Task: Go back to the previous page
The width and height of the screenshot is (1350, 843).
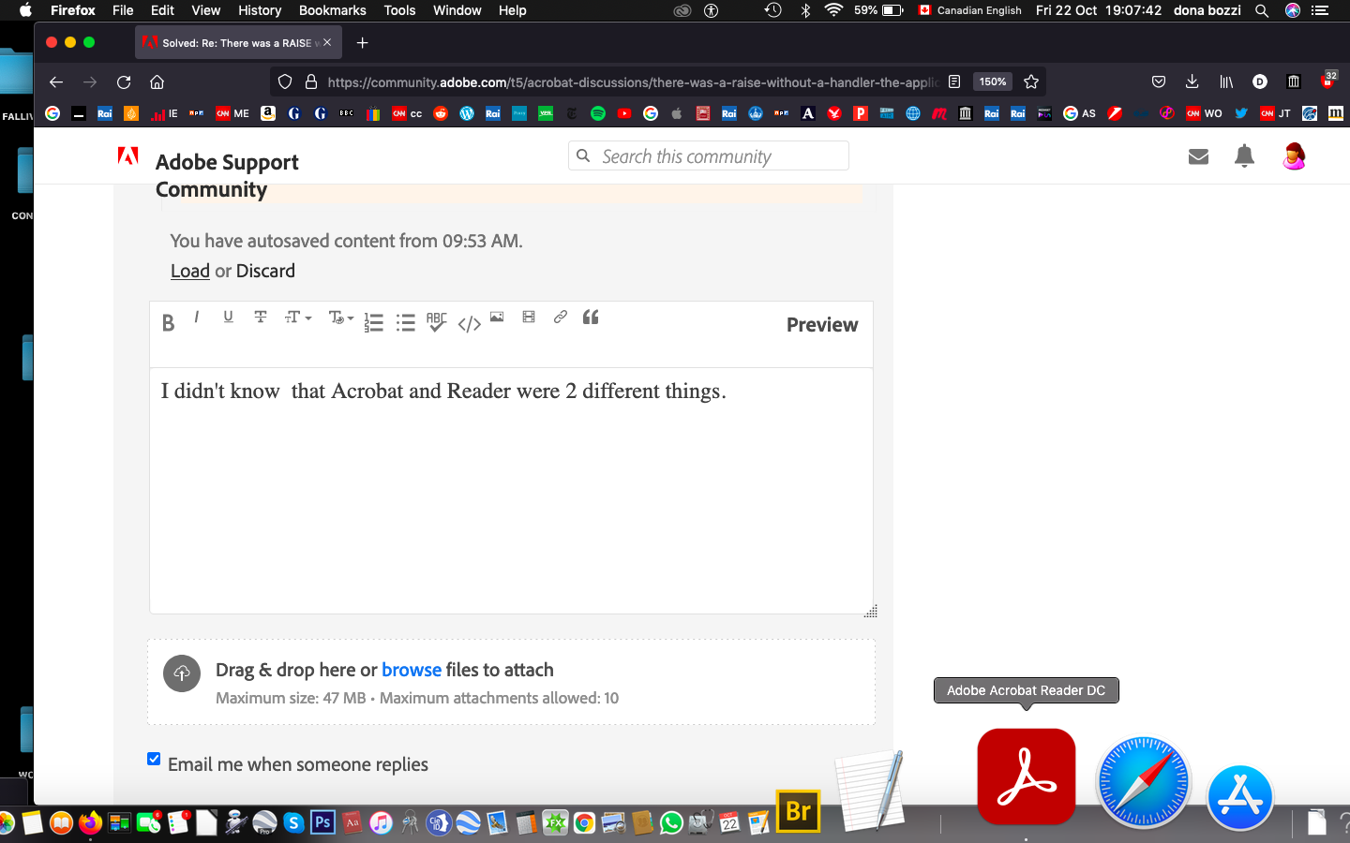Action: (56, 81)
